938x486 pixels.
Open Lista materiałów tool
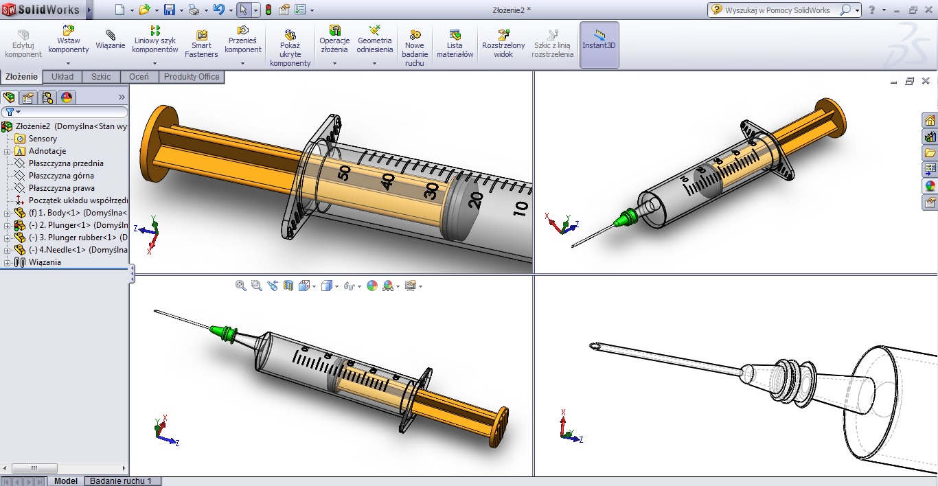[x=455, y=45]
